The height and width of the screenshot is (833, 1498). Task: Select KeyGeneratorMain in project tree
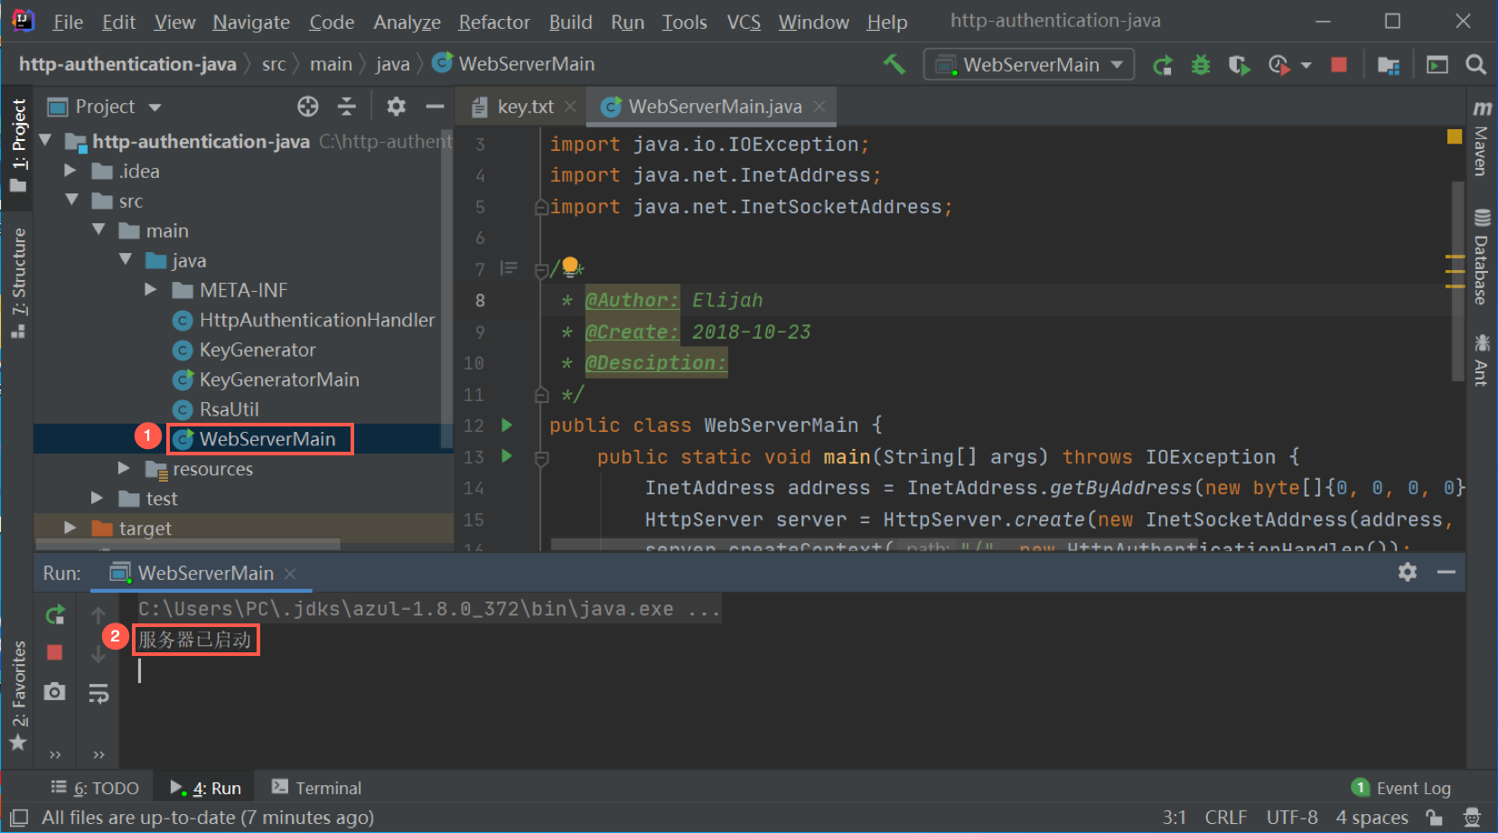(x=278, y=379)
